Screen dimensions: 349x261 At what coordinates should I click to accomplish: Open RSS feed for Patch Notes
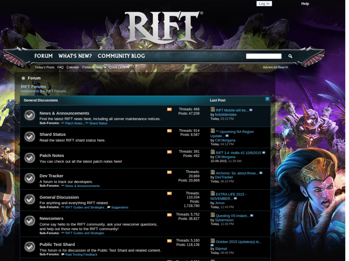tap(169, 152)
